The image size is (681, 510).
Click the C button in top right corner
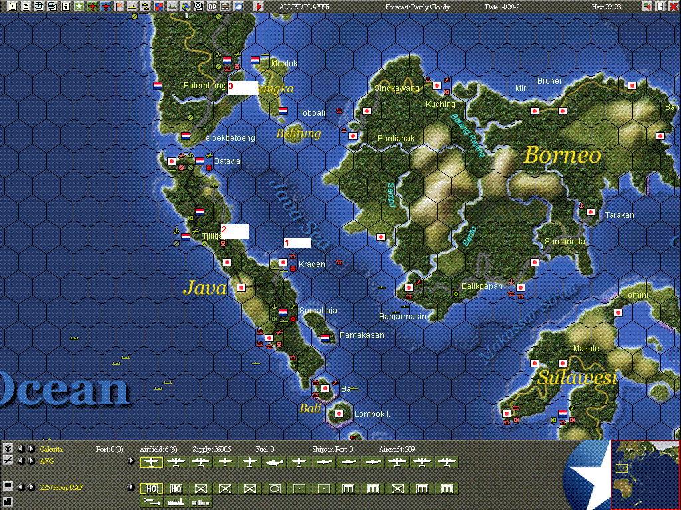click(660, 7)
